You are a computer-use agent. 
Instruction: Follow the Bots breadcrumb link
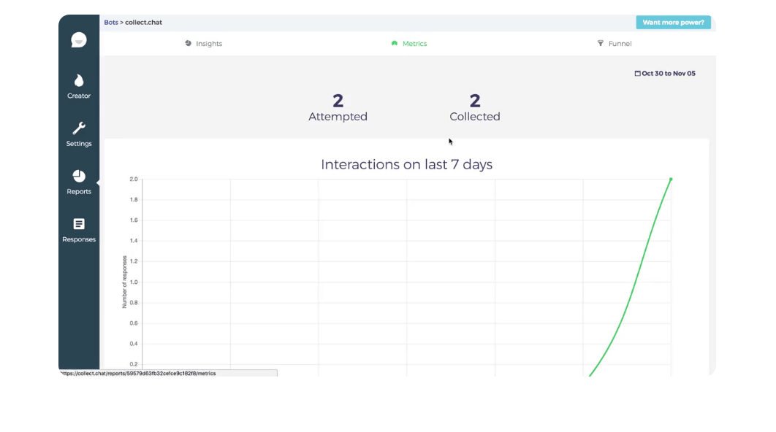111,22
